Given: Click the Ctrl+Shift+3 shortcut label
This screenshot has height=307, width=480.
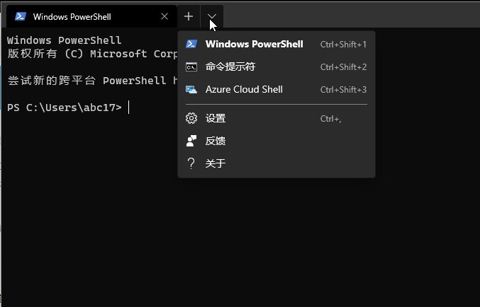Looking at the screenshot, I should click(x=343, y=90).
